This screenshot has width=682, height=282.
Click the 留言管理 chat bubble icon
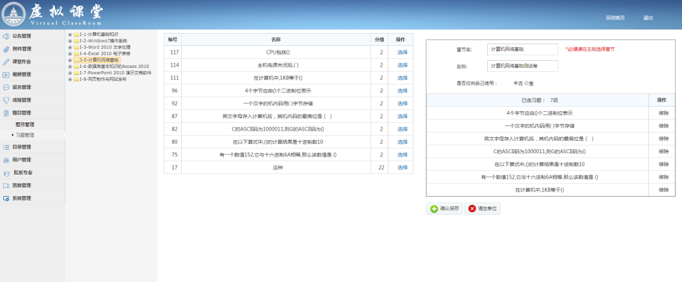coord(6,87)
